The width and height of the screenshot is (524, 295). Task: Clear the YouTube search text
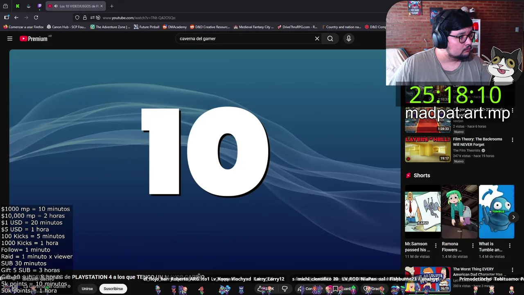pos(317,39)
